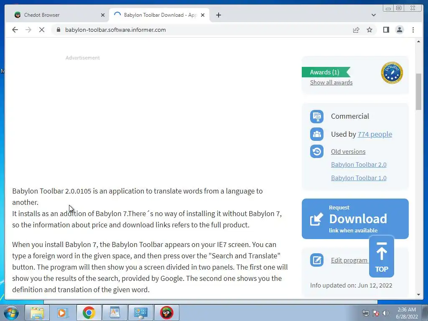The image size is (428, 321).
Task: Open the browser three-dot menu
Action: tap(413, 30)
